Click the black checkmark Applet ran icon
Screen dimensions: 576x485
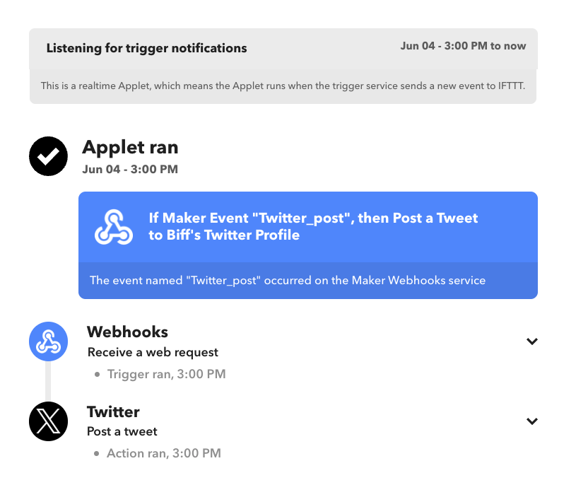pyautogui.click(x=48, y=156)
